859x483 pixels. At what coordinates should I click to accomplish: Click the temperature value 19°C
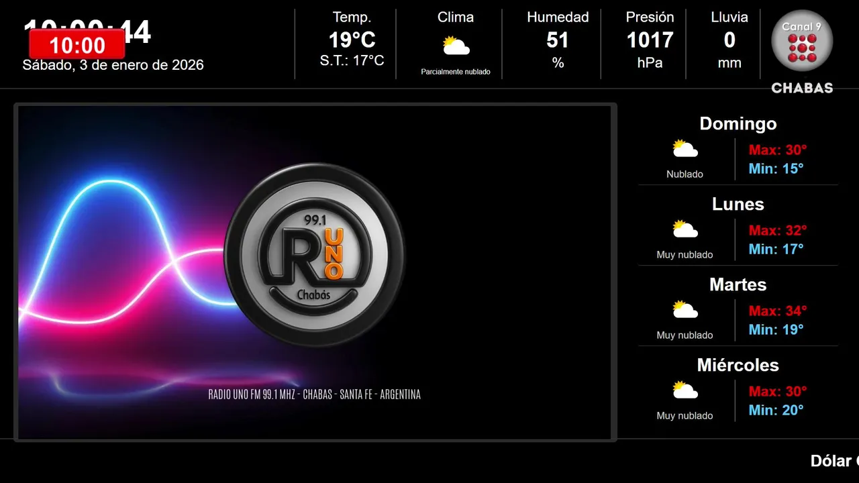pos(352,40)
